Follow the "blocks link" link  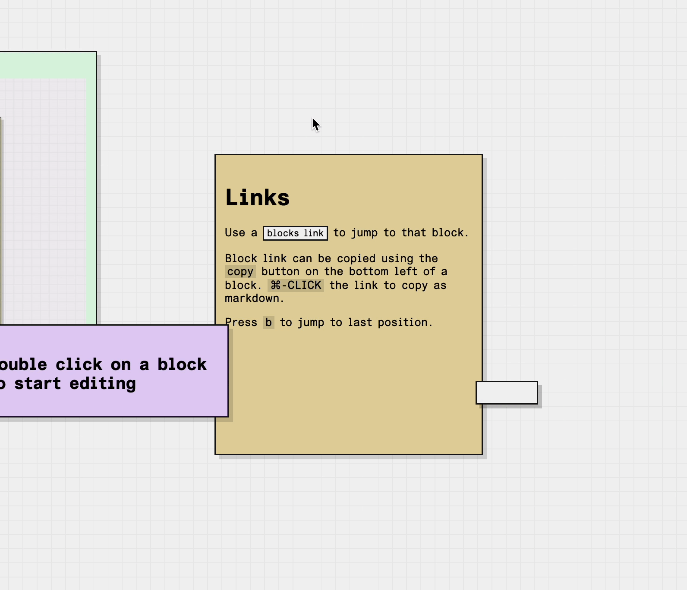click(295, 233)
